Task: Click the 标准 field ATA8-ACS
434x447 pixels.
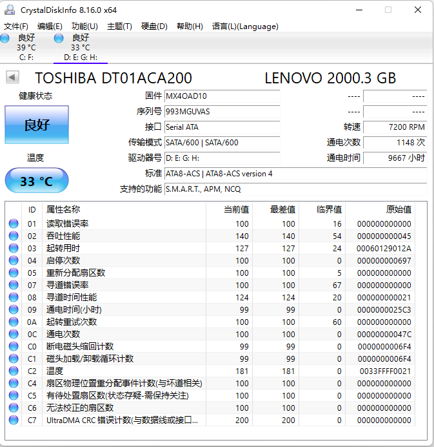Action: tap(296, 173)
